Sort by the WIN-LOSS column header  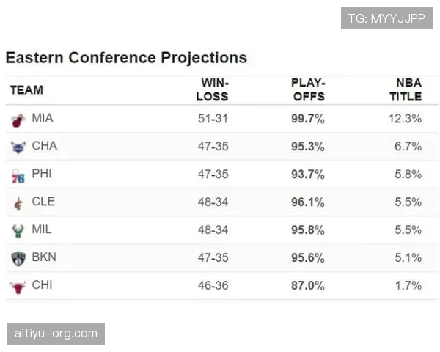pos(213,89)
